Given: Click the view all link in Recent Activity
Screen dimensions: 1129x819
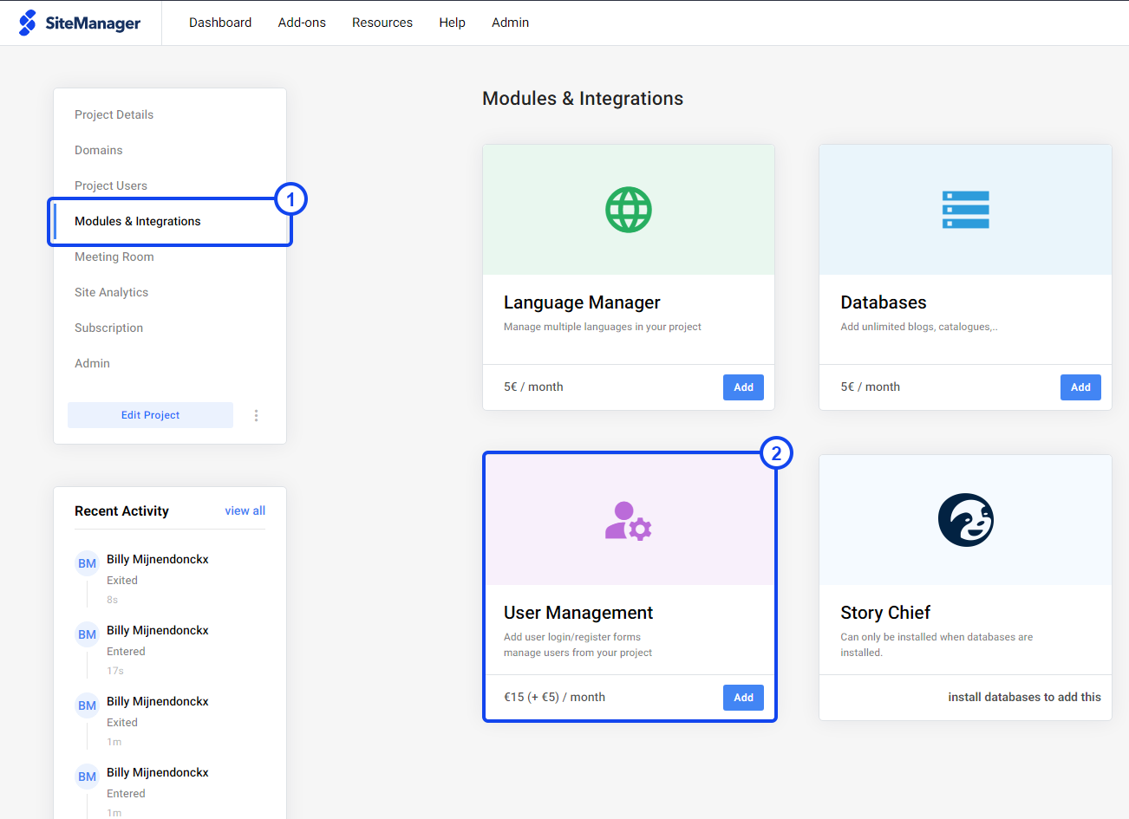Looking at the screenshot, I should [x=245, y=510].
